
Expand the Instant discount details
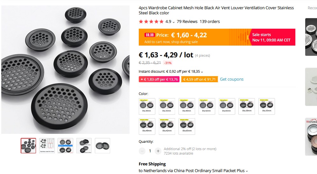coord(202,72)
